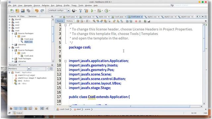Click the Next Bookmark icon
This screenshot has height=119, width=212.
(x=118, y=21)
